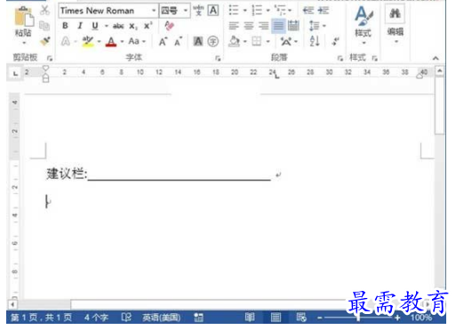Click the Copy icon
456x330 pixels.
click(44, 26)
